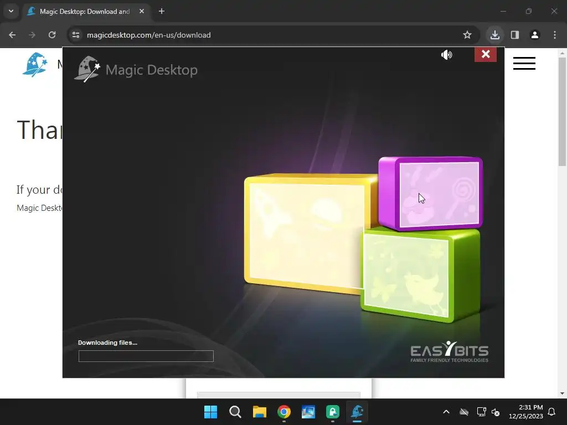The width and height of the screenshot is (567, 425).
Task: Switch to Magic Desktop installer on taskbar
Action: click(357, 412)
